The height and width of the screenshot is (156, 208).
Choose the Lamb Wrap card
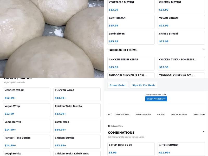click(77, 126)
